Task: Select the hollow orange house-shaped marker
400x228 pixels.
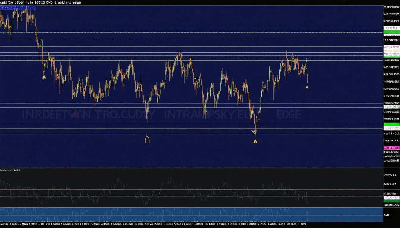Action: [x=147, y=139]
